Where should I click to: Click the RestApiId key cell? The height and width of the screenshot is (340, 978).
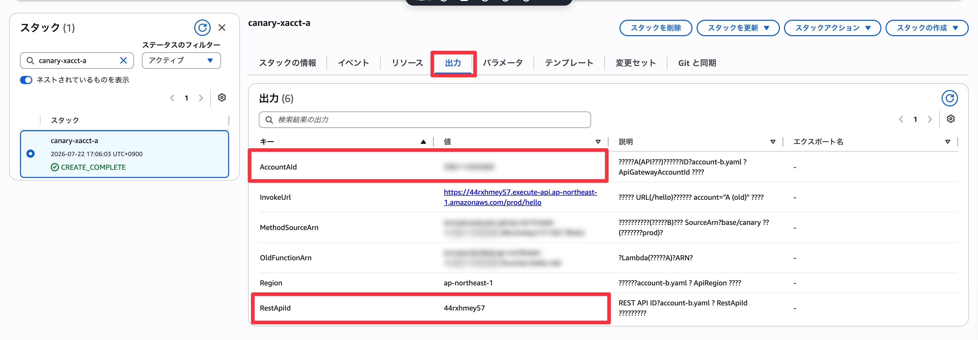coord(275,308)
